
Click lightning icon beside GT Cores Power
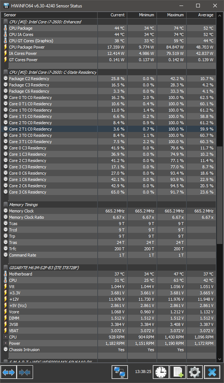tap(5, 59)
